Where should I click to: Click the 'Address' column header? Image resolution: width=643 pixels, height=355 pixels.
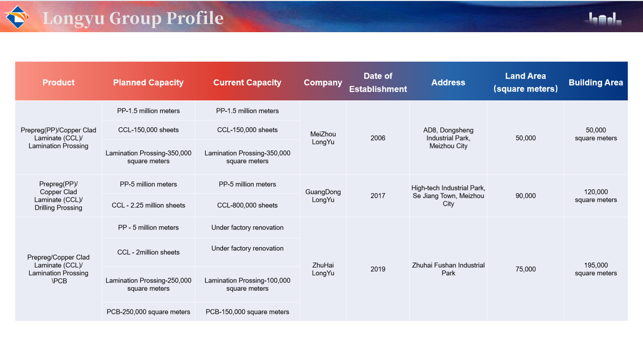click(448, 82)
